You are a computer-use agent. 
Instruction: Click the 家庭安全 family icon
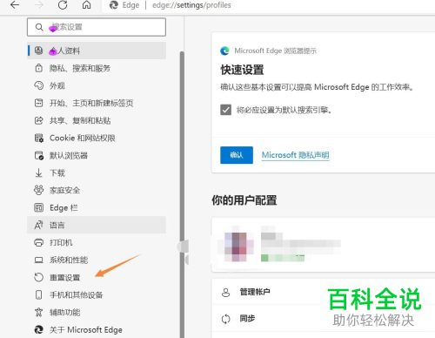click(39, 190)
